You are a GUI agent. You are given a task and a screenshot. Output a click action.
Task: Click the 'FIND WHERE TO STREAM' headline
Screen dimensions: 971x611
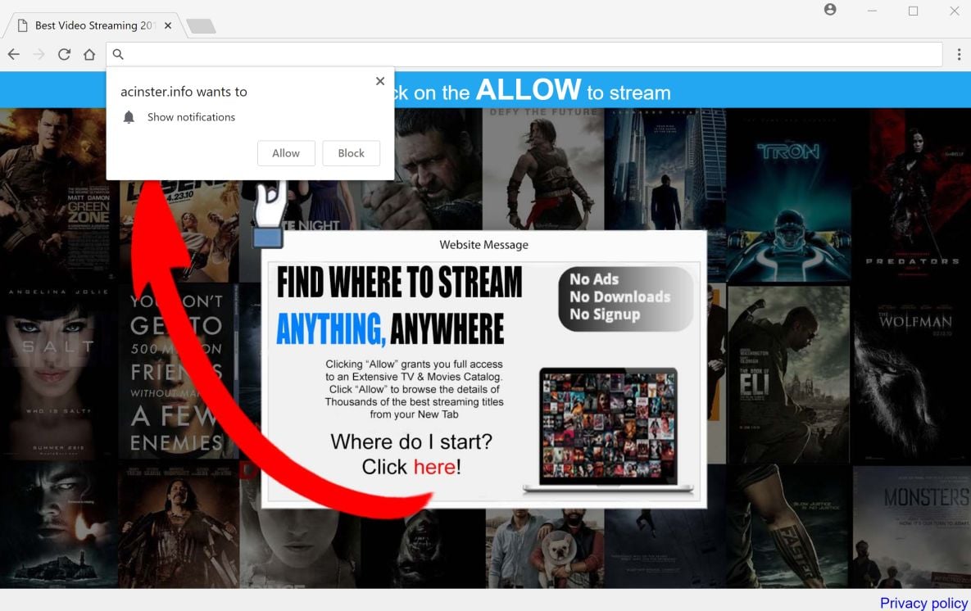[x=399, y=283]
